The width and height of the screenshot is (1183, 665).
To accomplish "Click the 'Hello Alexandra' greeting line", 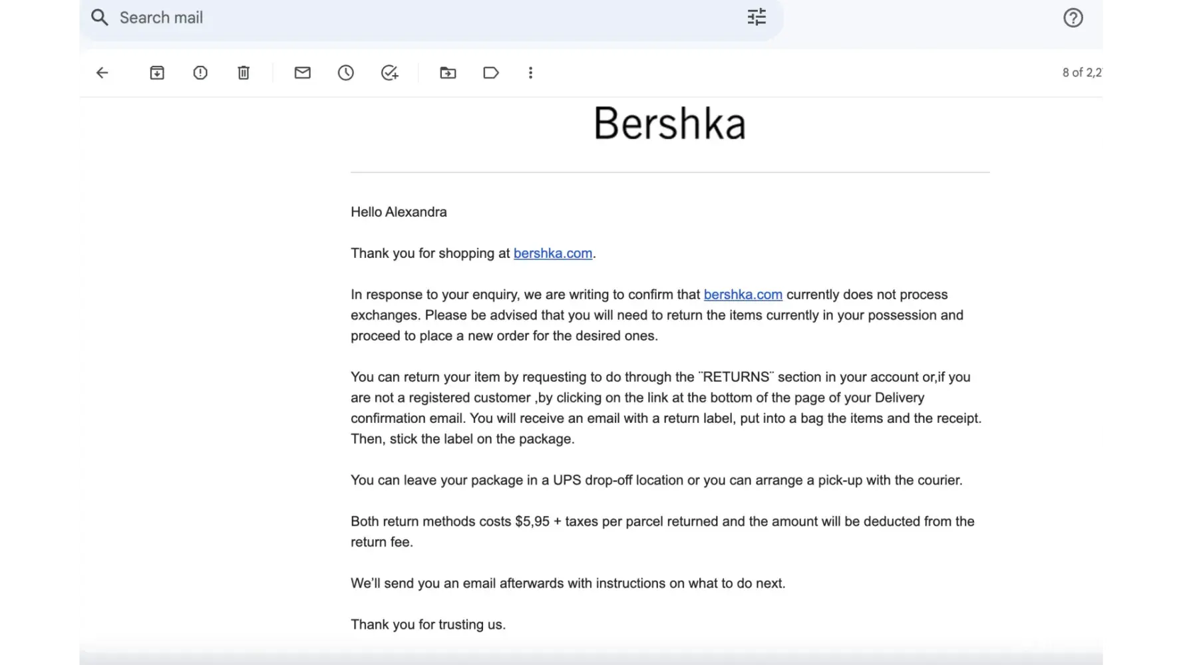I will 399,212.
